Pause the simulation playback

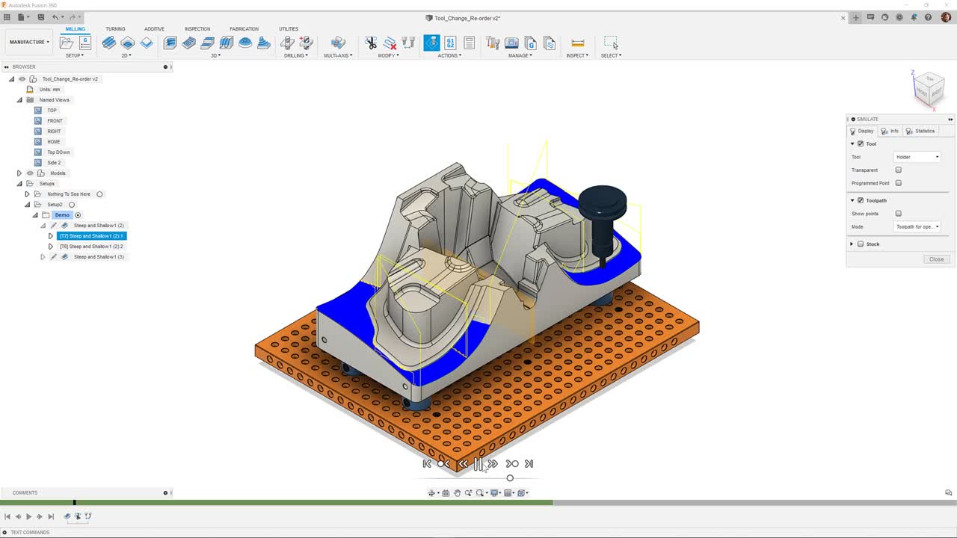pos(478,464)
